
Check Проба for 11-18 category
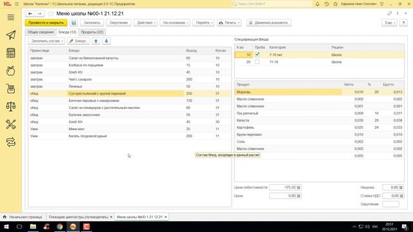(257, 62)
